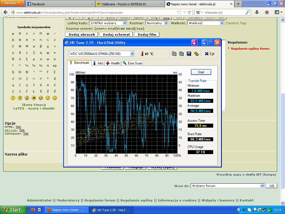Viewport: 285px width, 214px height.
Task: Click the Dodaj film button
Action: tap(147, 34)
